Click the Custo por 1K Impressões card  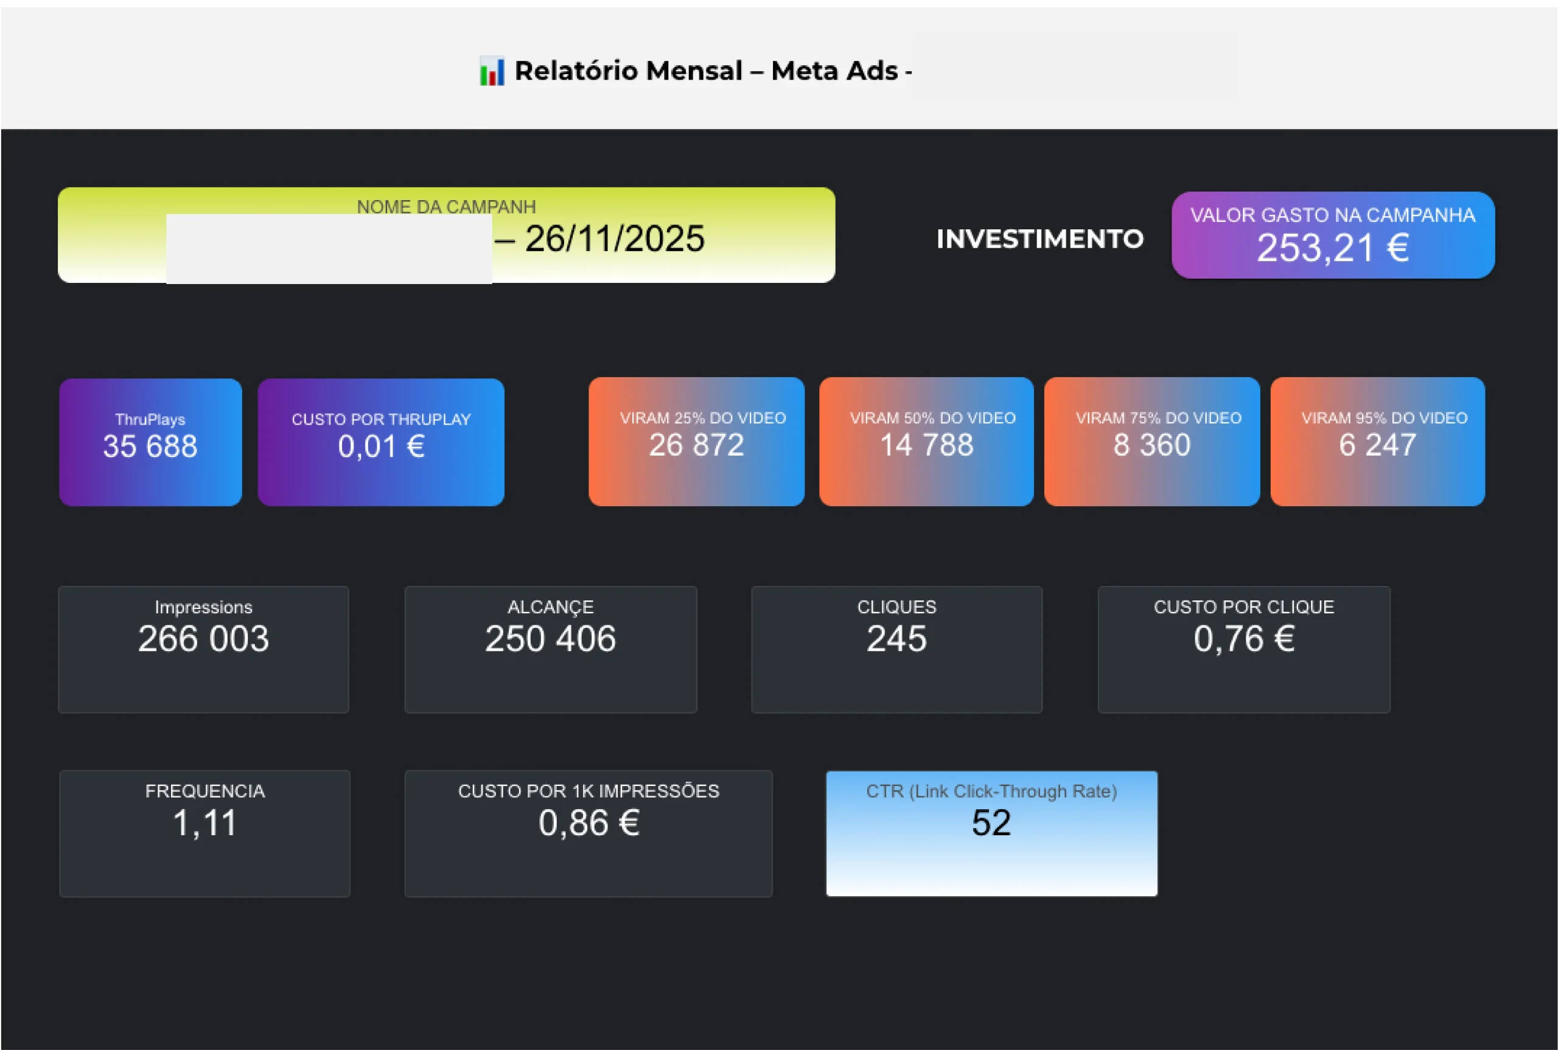coord(588,833)
